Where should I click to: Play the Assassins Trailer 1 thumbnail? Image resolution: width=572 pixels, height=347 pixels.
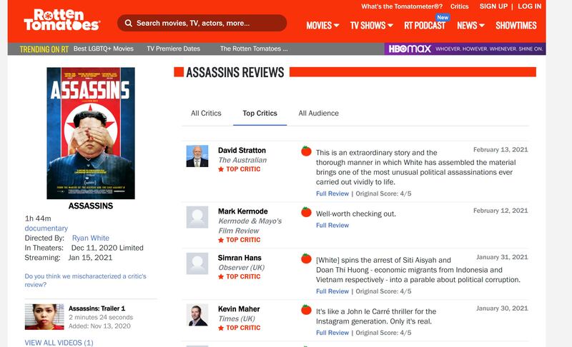click(44, 317)
